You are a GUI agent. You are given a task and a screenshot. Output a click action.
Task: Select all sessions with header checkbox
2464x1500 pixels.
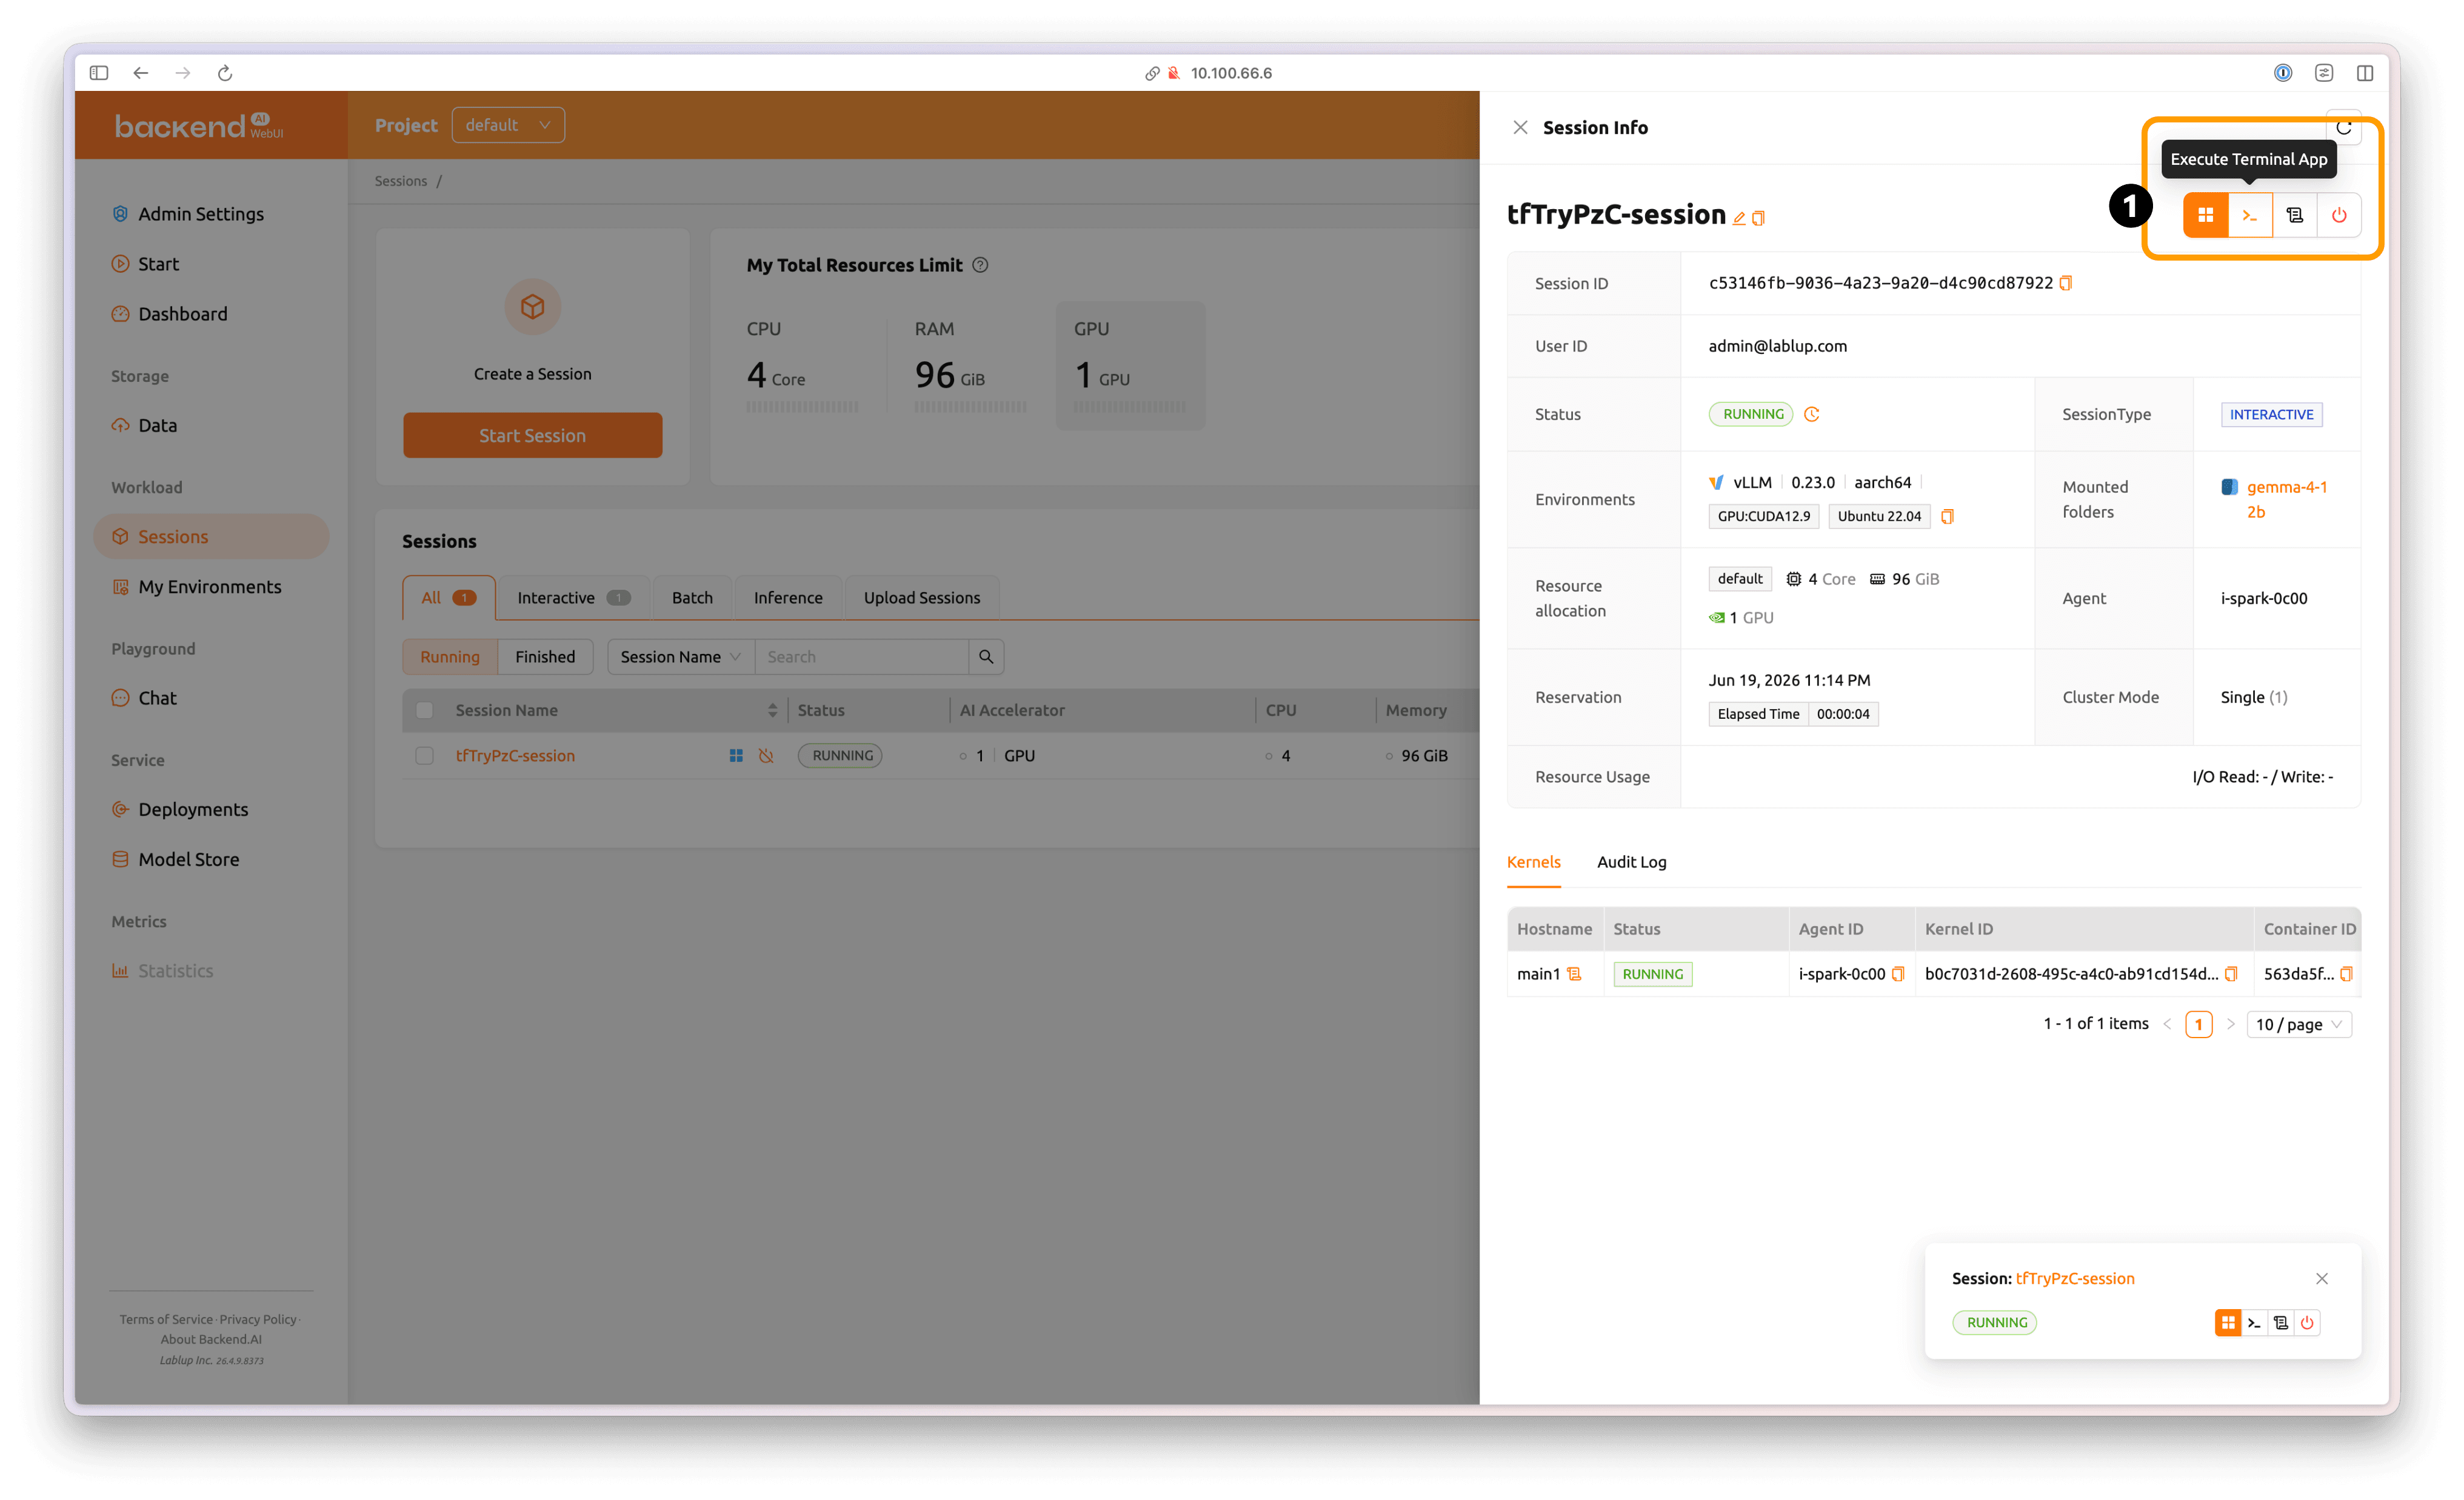(x=425, y=710)
